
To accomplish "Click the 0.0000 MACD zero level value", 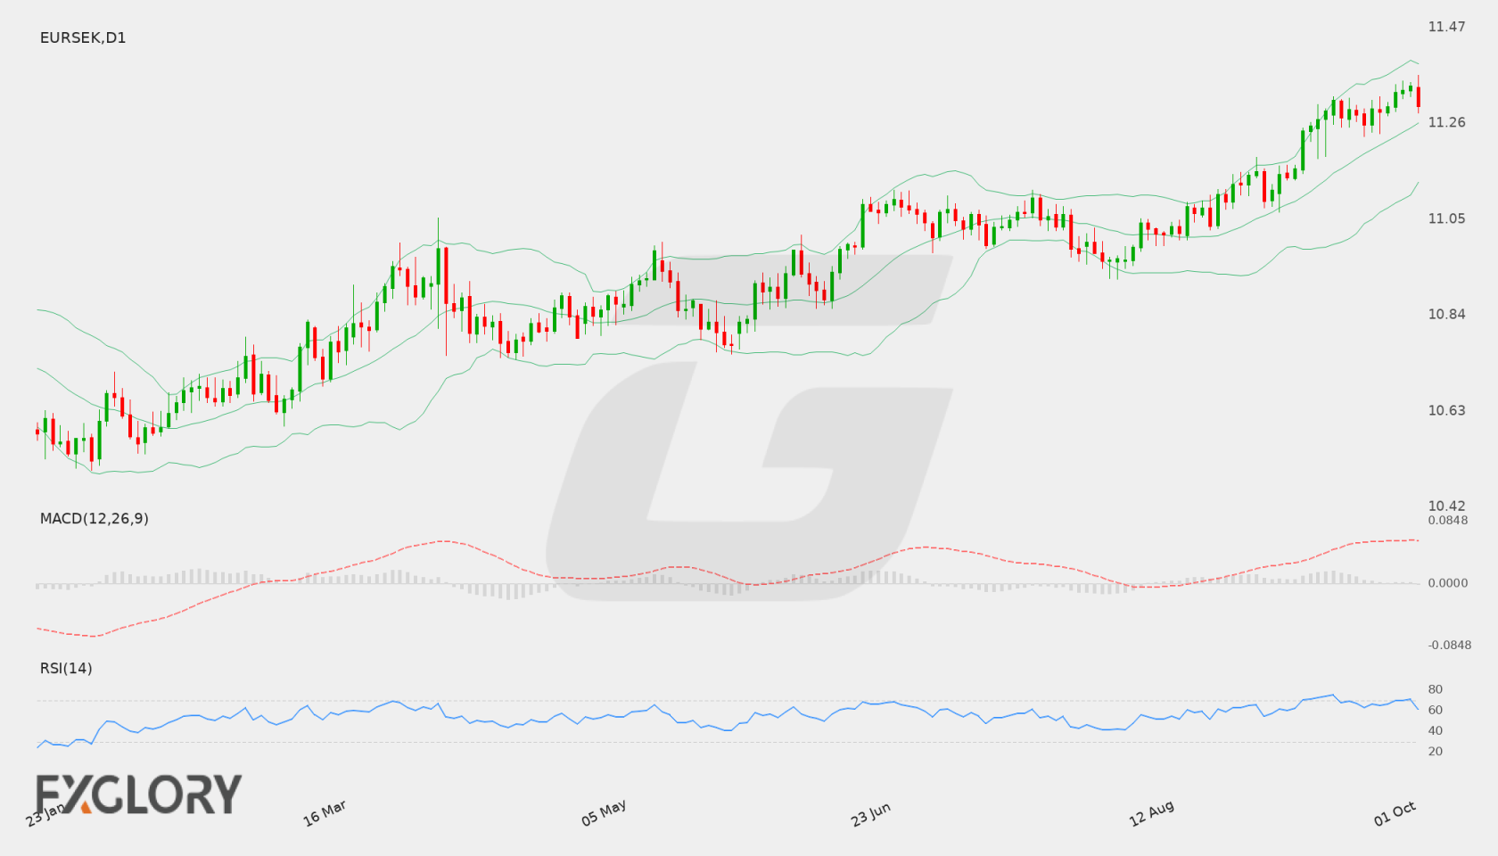I will [1448, 582].
